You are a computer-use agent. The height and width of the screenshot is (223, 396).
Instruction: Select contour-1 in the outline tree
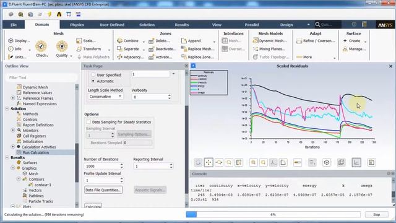[x=43, y=185]
